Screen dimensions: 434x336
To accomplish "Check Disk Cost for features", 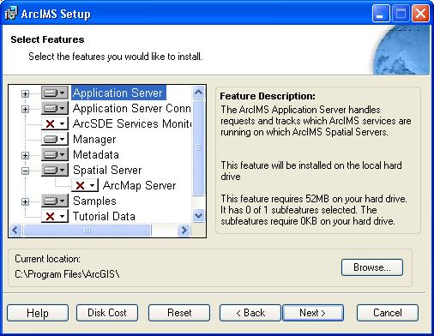I will click(107, 313).
